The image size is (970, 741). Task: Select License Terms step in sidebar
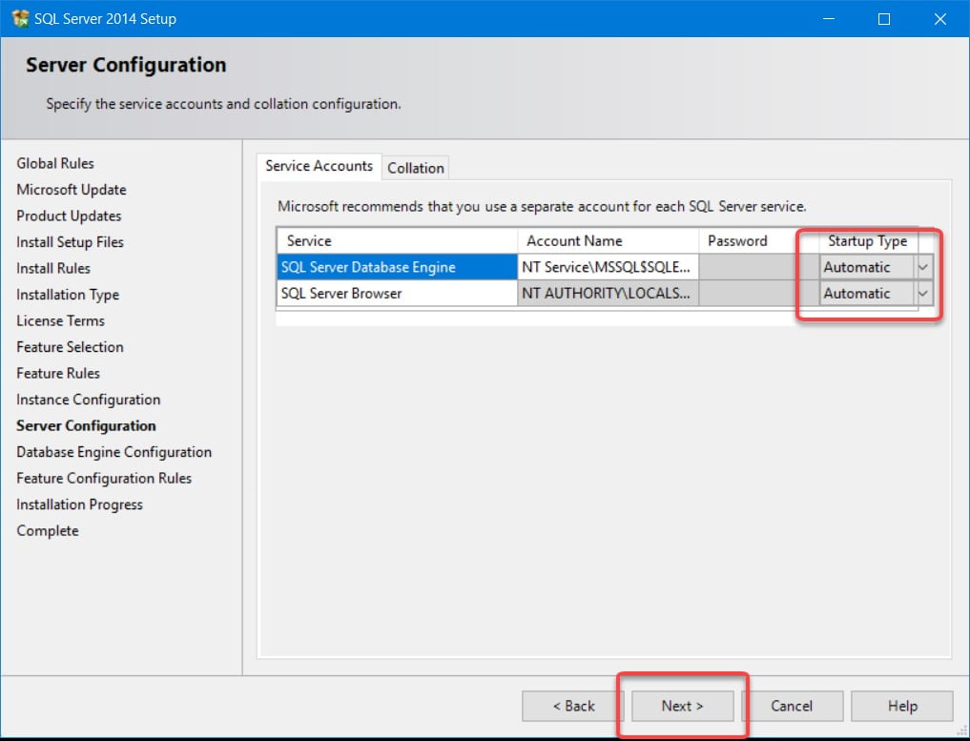[61, 321]
